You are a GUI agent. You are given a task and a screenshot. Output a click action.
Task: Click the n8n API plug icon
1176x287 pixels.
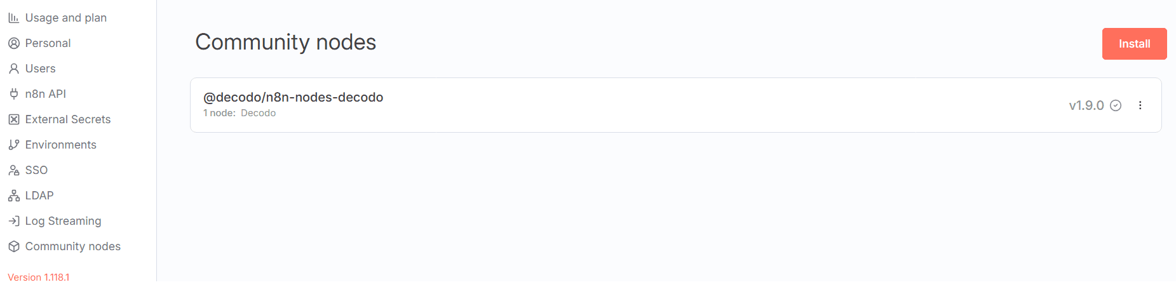13,94
